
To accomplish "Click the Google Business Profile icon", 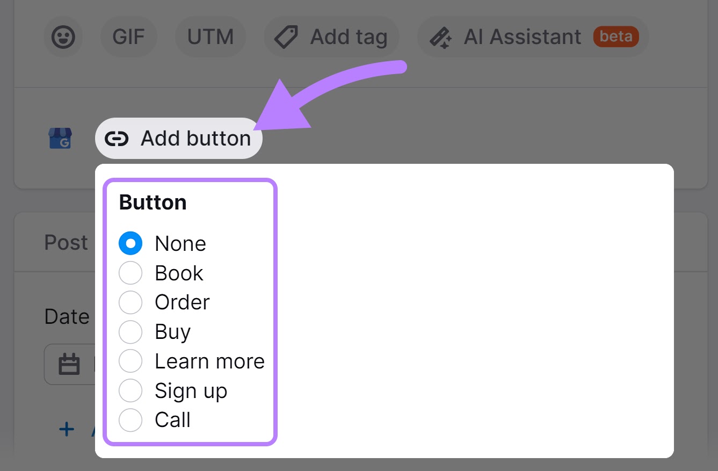I will [x=60, y=138].
